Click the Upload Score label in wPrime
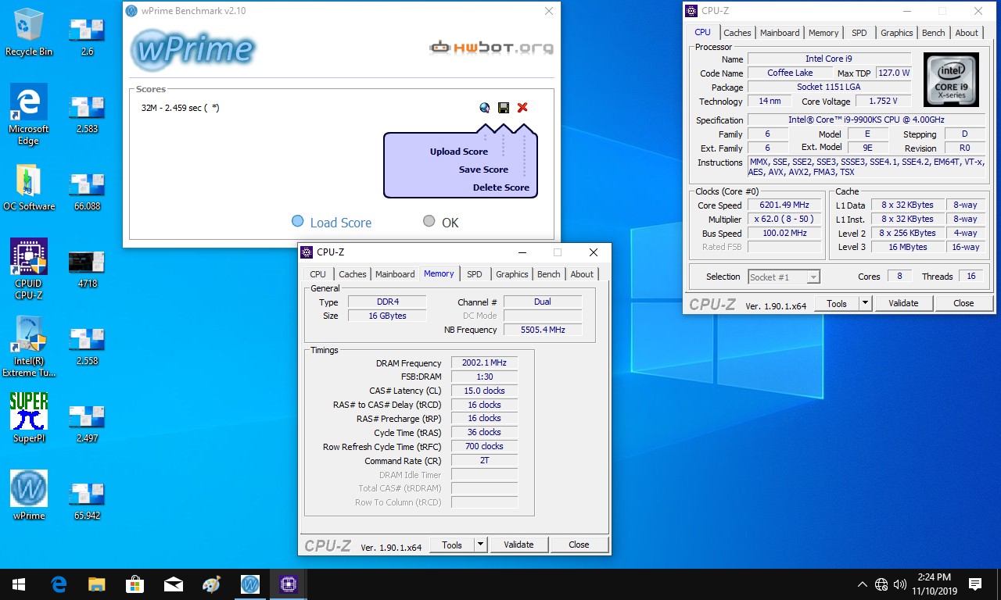1001x600 pixels. click(459, 152)
